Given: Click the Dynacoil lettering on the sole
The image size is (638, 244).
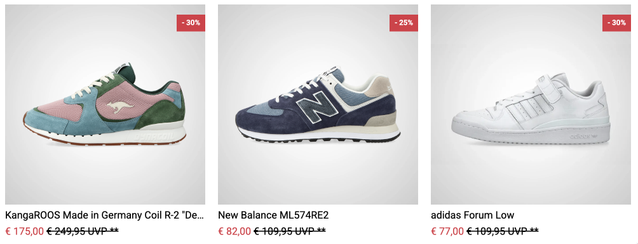Looking at the screenshot, I should click(x=153, y=136).
